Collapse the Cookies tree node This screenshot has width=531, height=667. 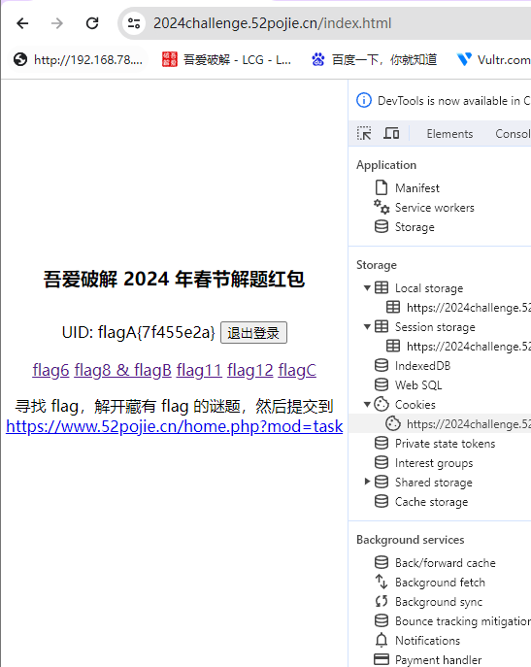point(367,405)
